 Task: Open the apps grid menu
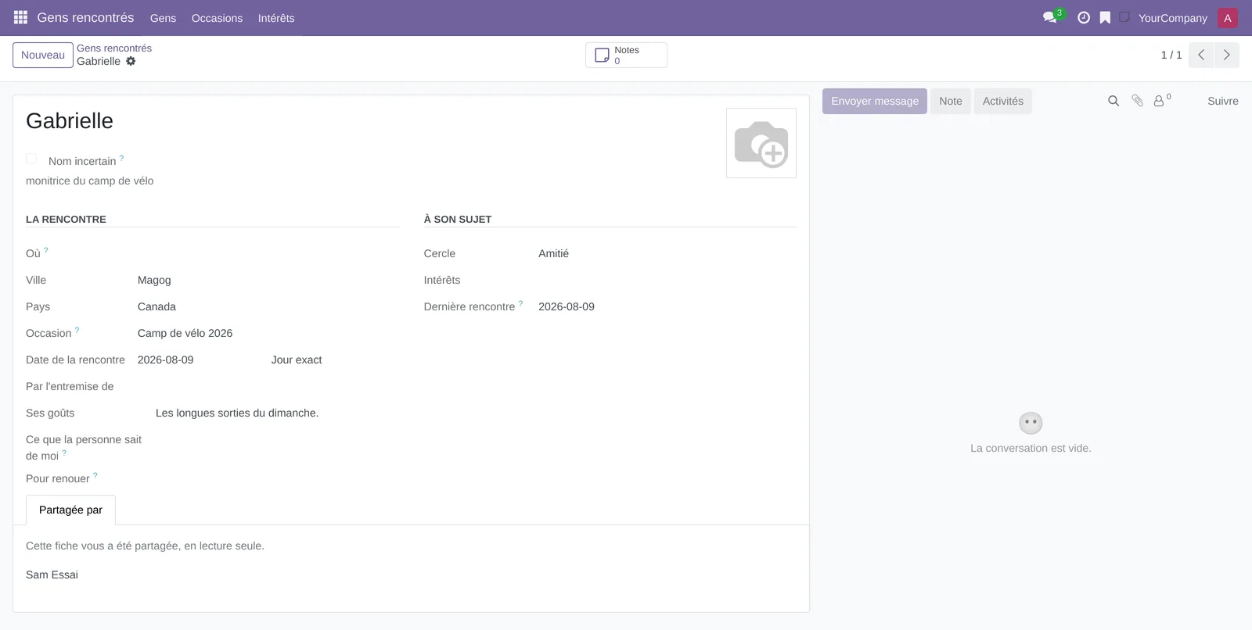[20, 17]
